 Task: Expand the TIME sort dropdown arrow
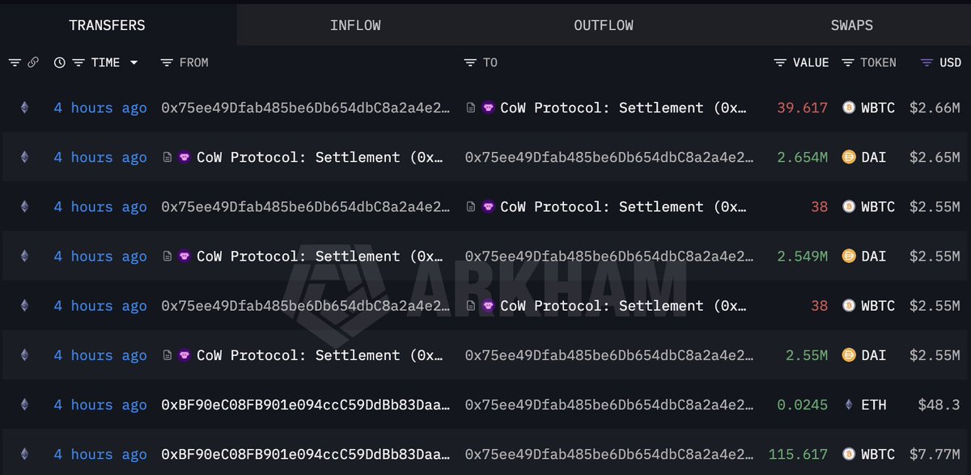[134, 62]
